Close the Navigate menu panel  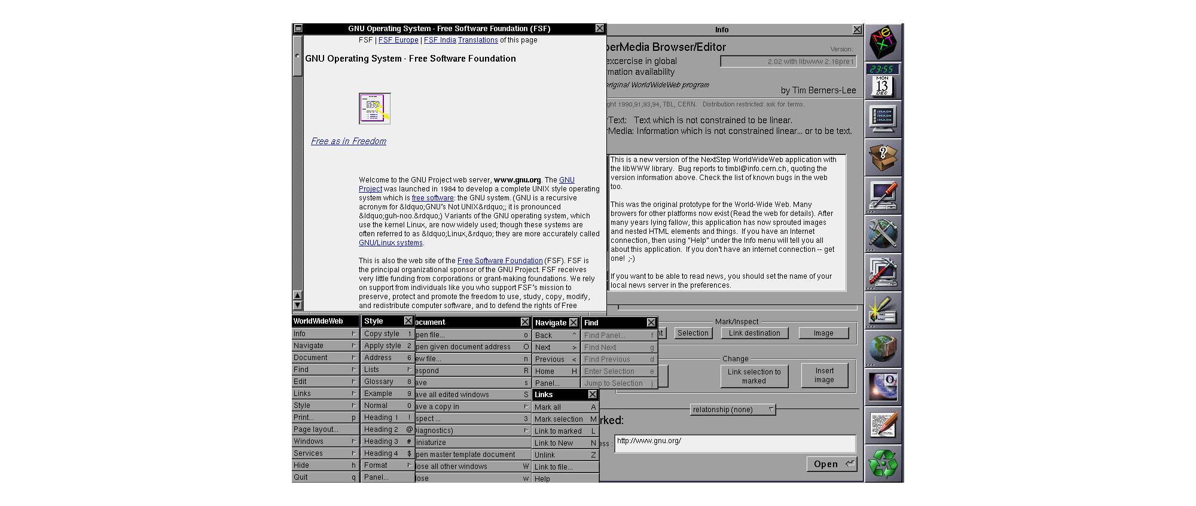(573, 322)
